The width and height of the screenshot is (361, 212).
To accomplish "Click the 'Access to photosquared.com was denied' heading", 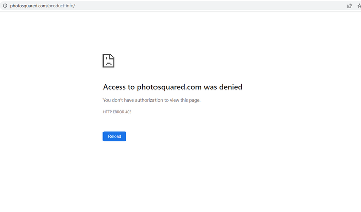I will point(173,87).
